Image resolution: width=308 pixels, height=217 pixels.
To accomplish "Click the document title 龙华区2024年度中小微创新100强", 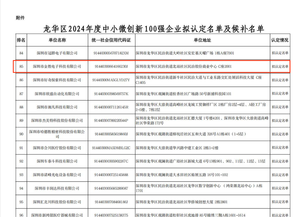I will pyautogui.click(x=154, y=29).
